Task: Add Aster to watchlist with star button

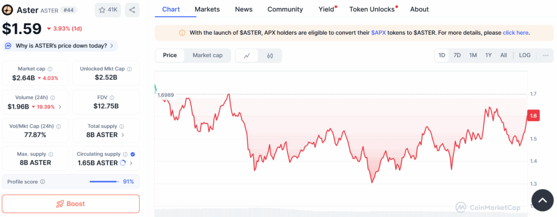Action: point(108,10)
